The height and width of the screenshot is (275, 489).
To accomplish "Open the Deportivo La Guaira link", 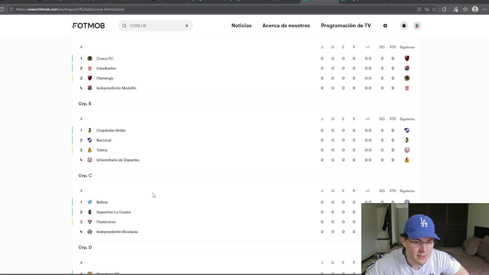I will pos(113,212).
